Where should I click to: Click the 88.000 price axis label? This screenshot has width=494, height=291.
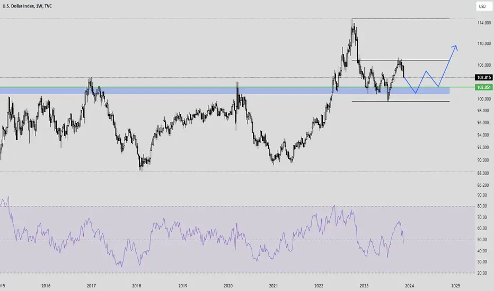483,174
